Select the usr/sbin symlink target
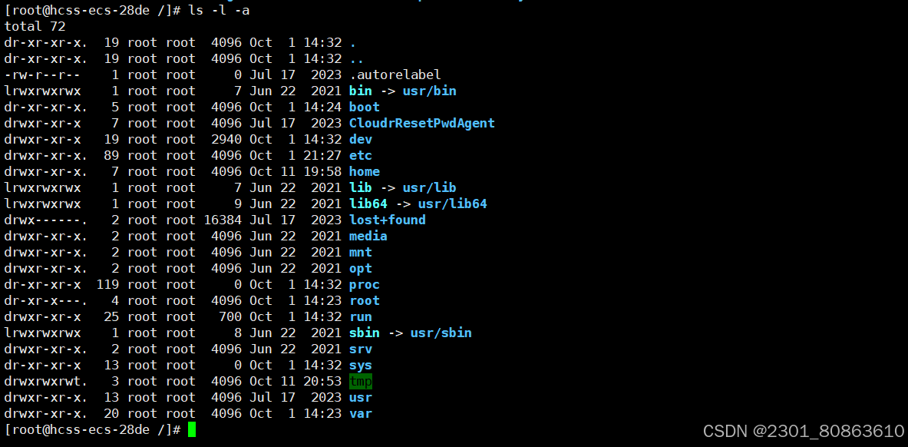 point(441,333)
